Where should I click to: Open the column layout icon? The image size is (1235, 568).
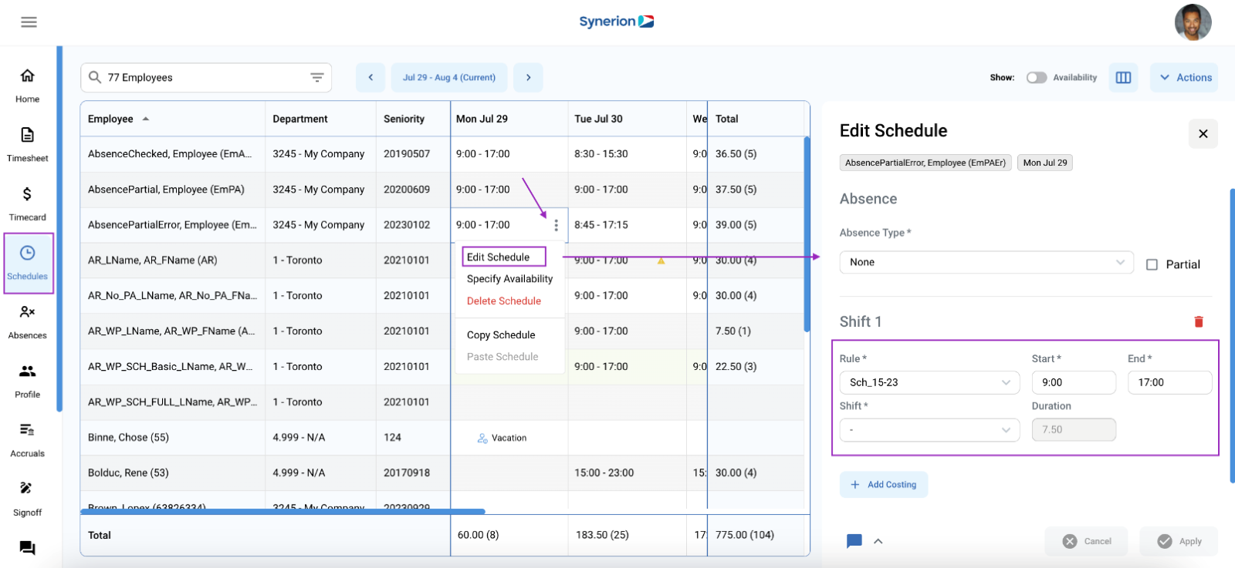click(x=1124, y=77)
